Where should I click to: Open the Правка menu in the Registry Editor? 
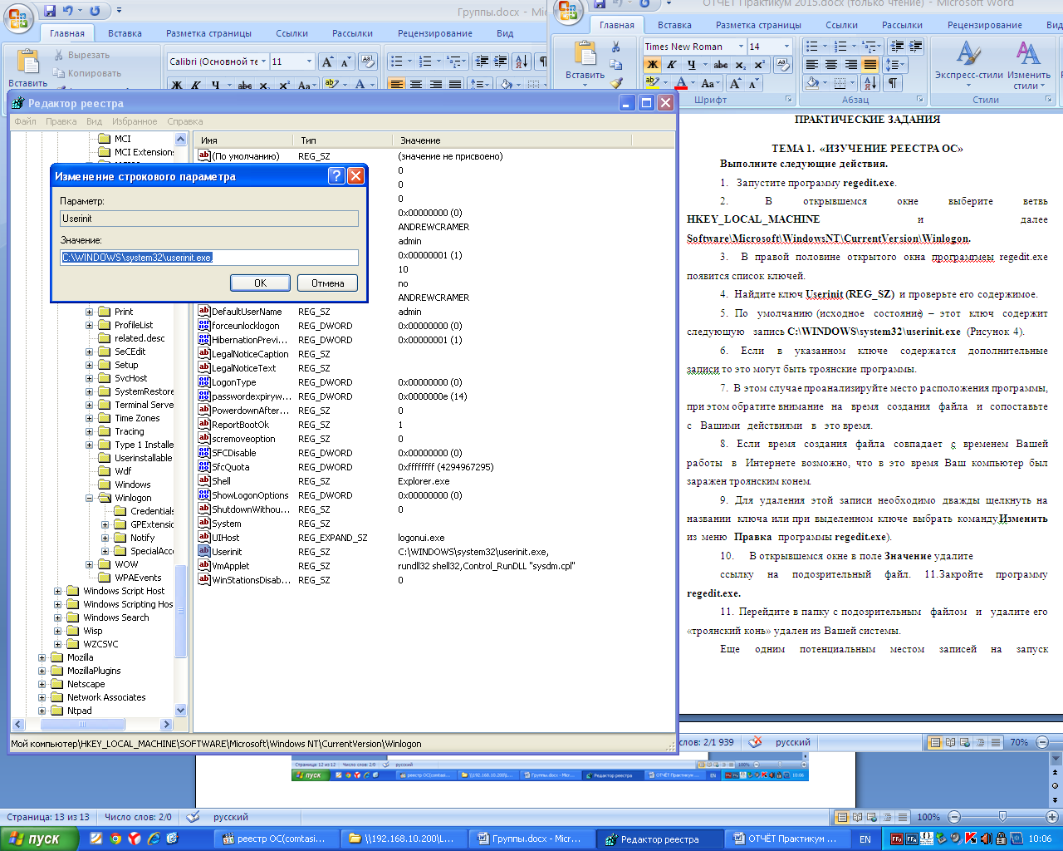click(x=61, y=121)
